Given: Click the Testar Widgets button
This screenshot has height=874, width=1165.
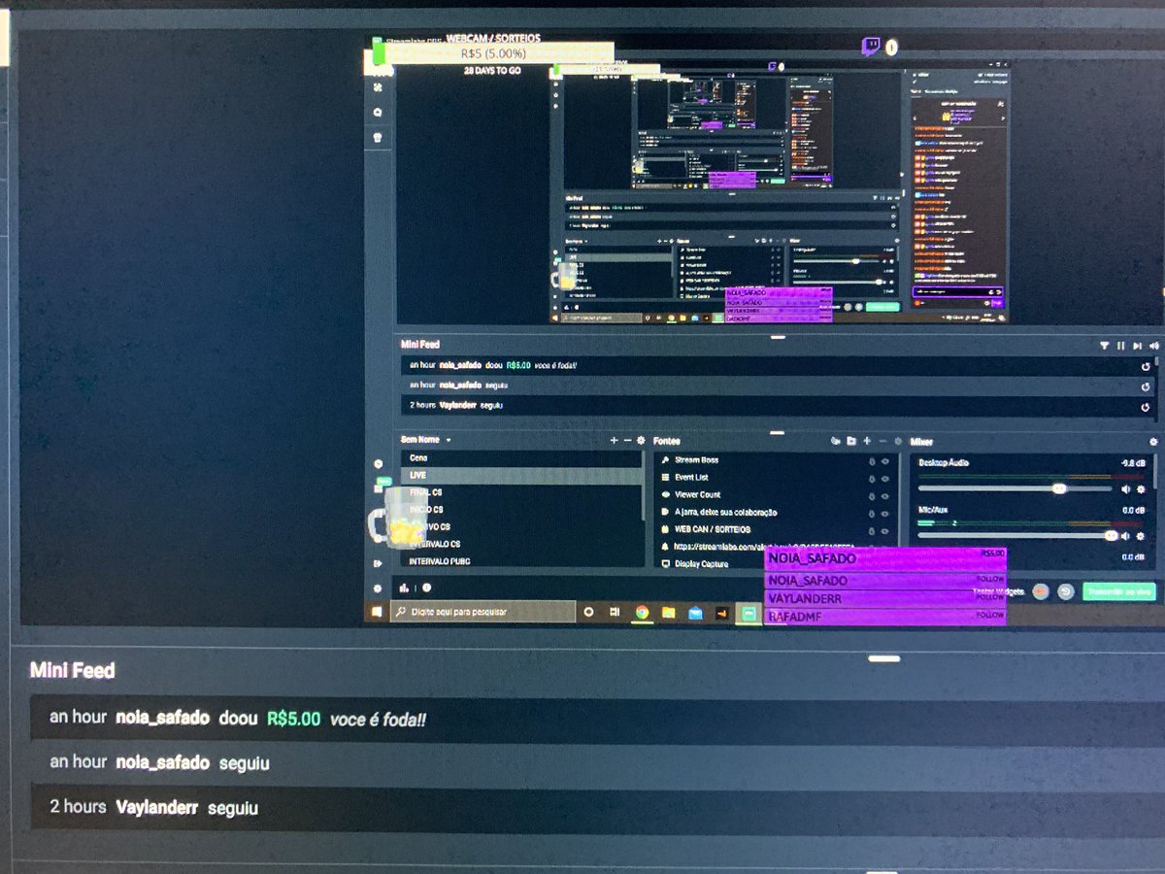Looking at the screenshot, I should click(999, 591).
